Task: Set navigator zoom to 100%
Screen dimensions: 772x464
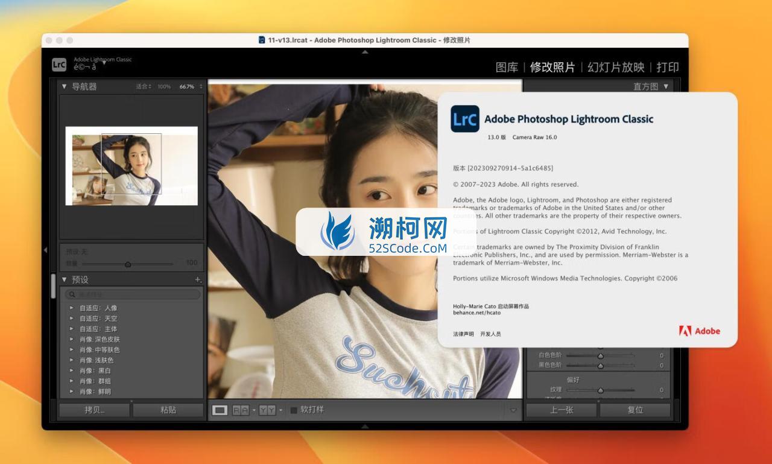Action: [164, 86]
